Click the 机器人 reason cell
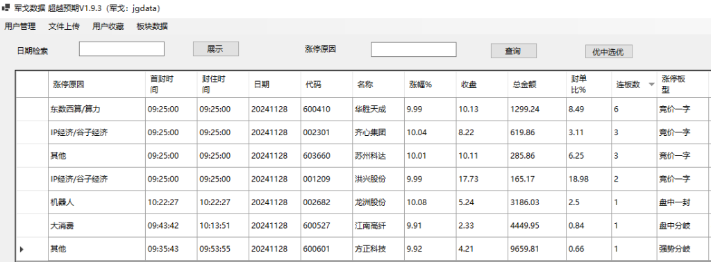Screen dimensions: 711x262 97,202
